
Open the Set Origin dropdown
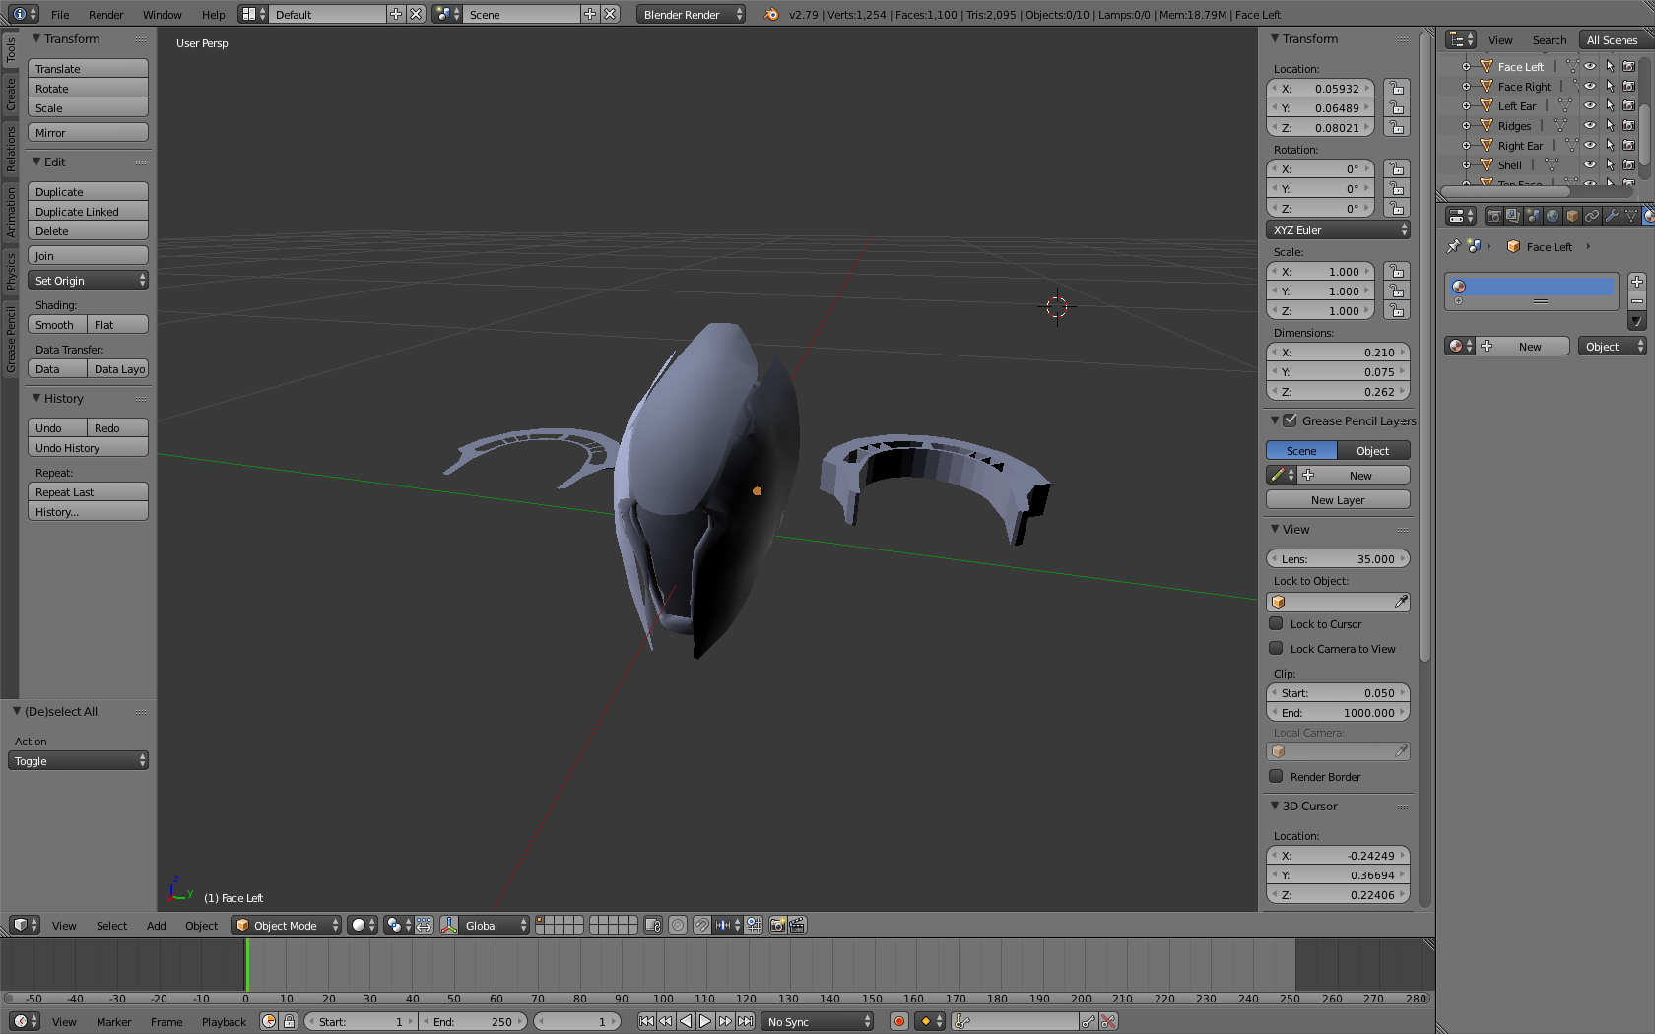pos(88,281)
